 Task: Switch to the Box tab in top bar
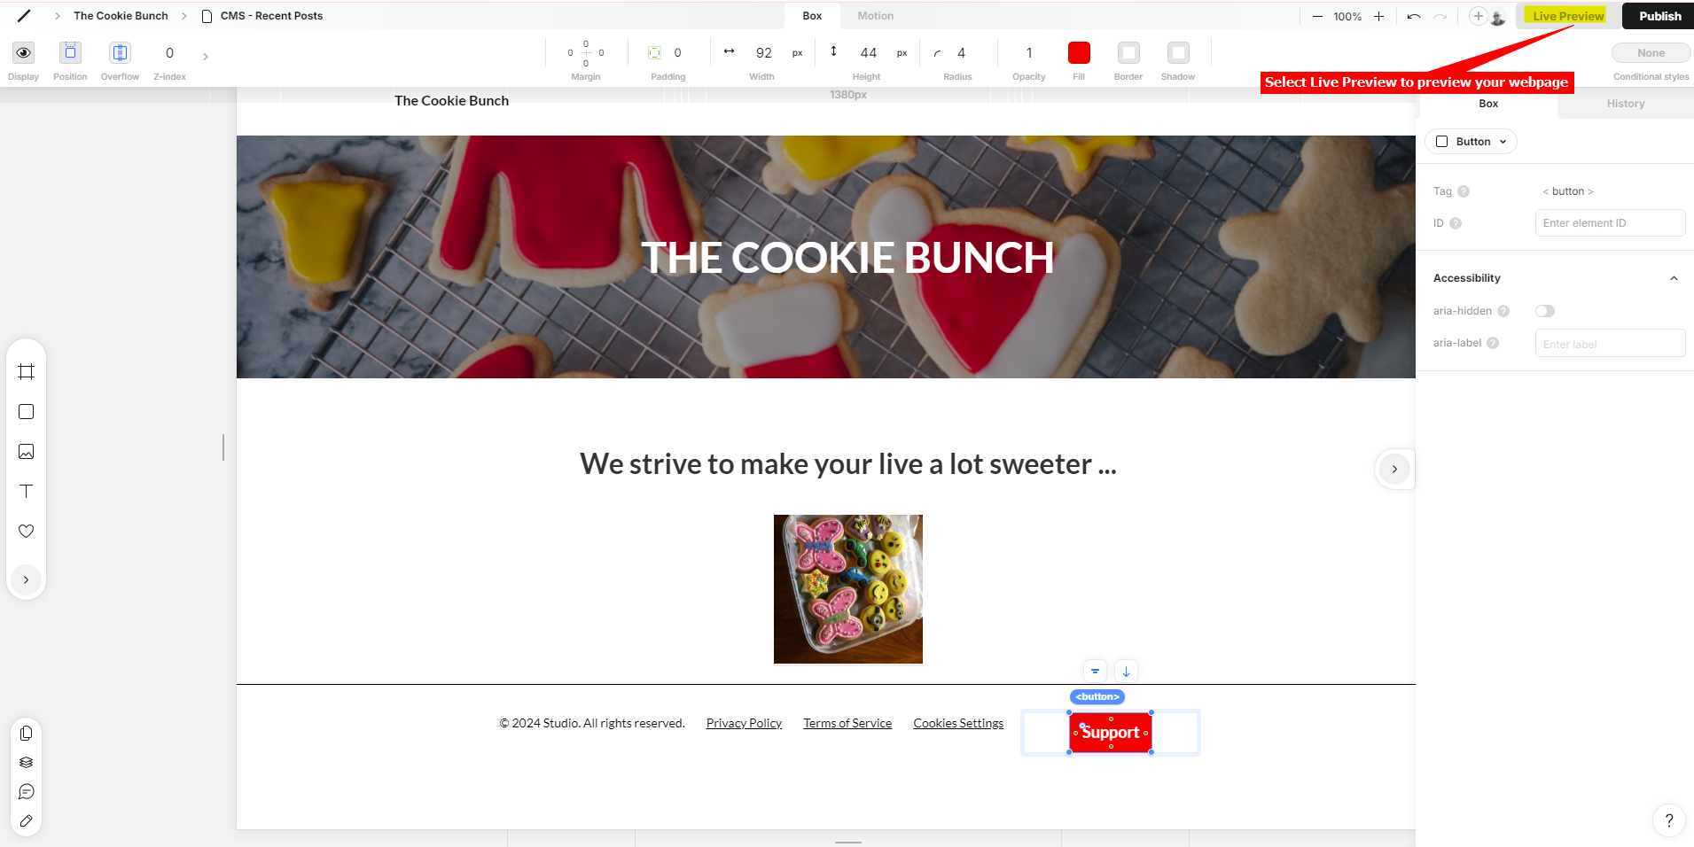pyautogui.click(x=812, y=16)
